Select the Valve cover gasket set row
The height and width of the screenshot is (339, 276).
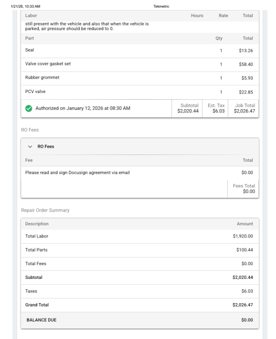pos(140,65)
